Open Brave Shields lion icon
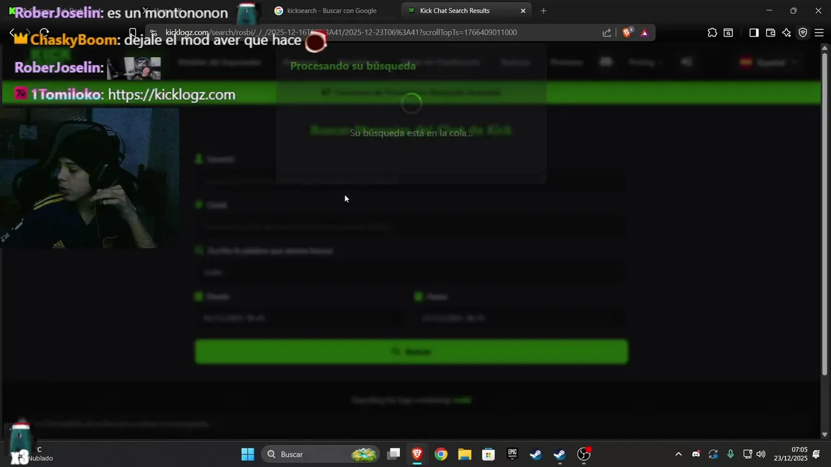Screen dimensions: 831x467 (x=627, y=32)
